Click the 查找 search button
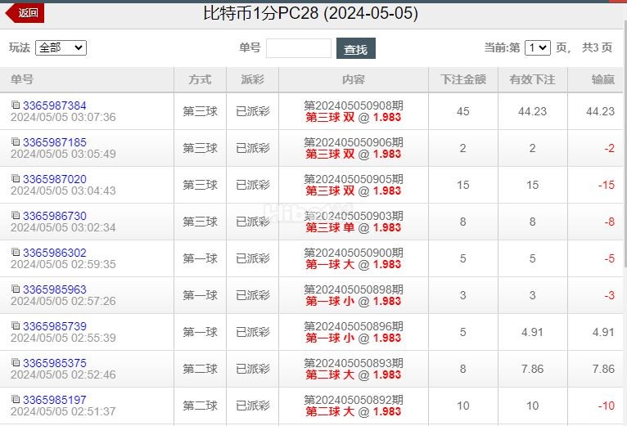 coord(356,48)
